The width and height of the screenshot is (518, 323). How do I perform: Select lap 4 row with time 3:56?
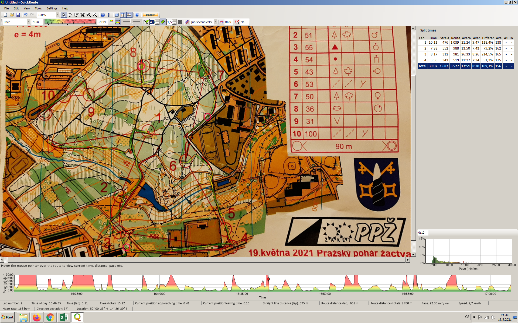[x=465, y=60]
